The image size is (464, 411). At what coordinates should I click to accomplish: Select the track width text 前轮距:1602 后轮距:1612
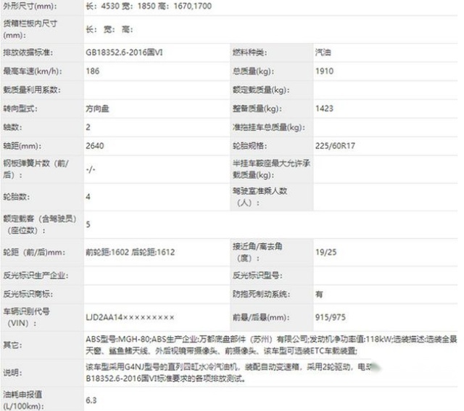pyautogui.click(x=130, y=253)
